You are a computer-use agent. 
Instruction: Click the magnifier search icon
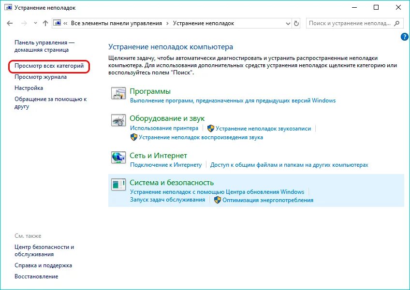click(x=396, y=23)
